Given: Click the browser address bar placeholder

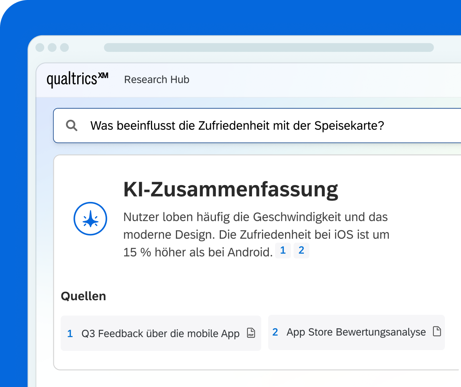Looking at the screenshot, I should 269,47.
